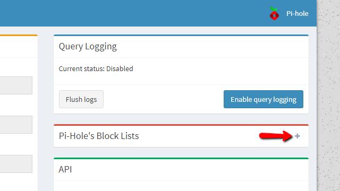Click the API panel heading
Viewport: 340px width, 191px height.
pos(65,169)
